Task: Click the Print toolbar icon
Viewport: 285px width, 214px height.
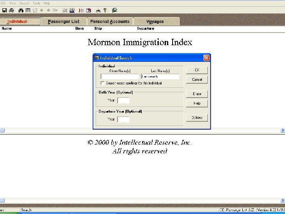Action: 11,10
